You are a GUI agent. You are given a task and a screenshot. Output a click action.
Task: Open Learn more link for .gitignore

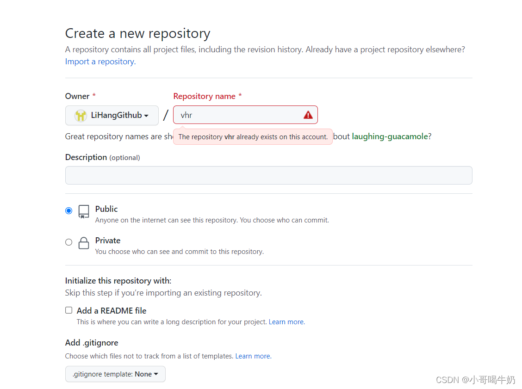point(253,356)
